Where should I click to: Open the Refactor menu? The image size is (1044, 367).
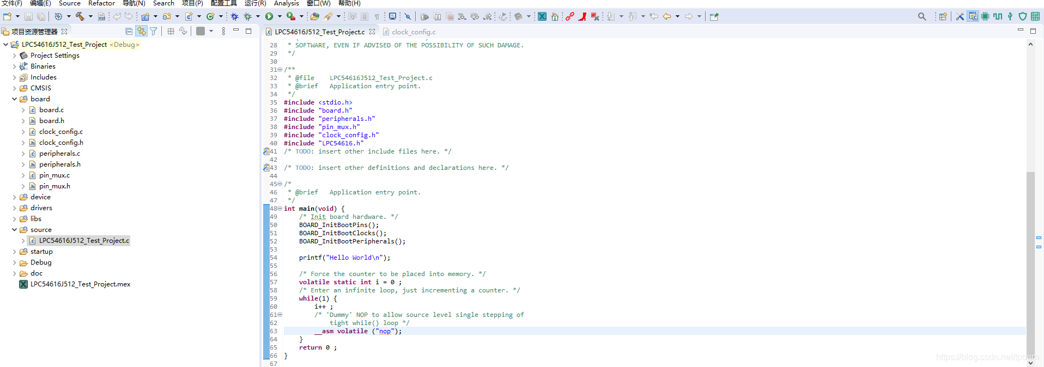[101, 3]
